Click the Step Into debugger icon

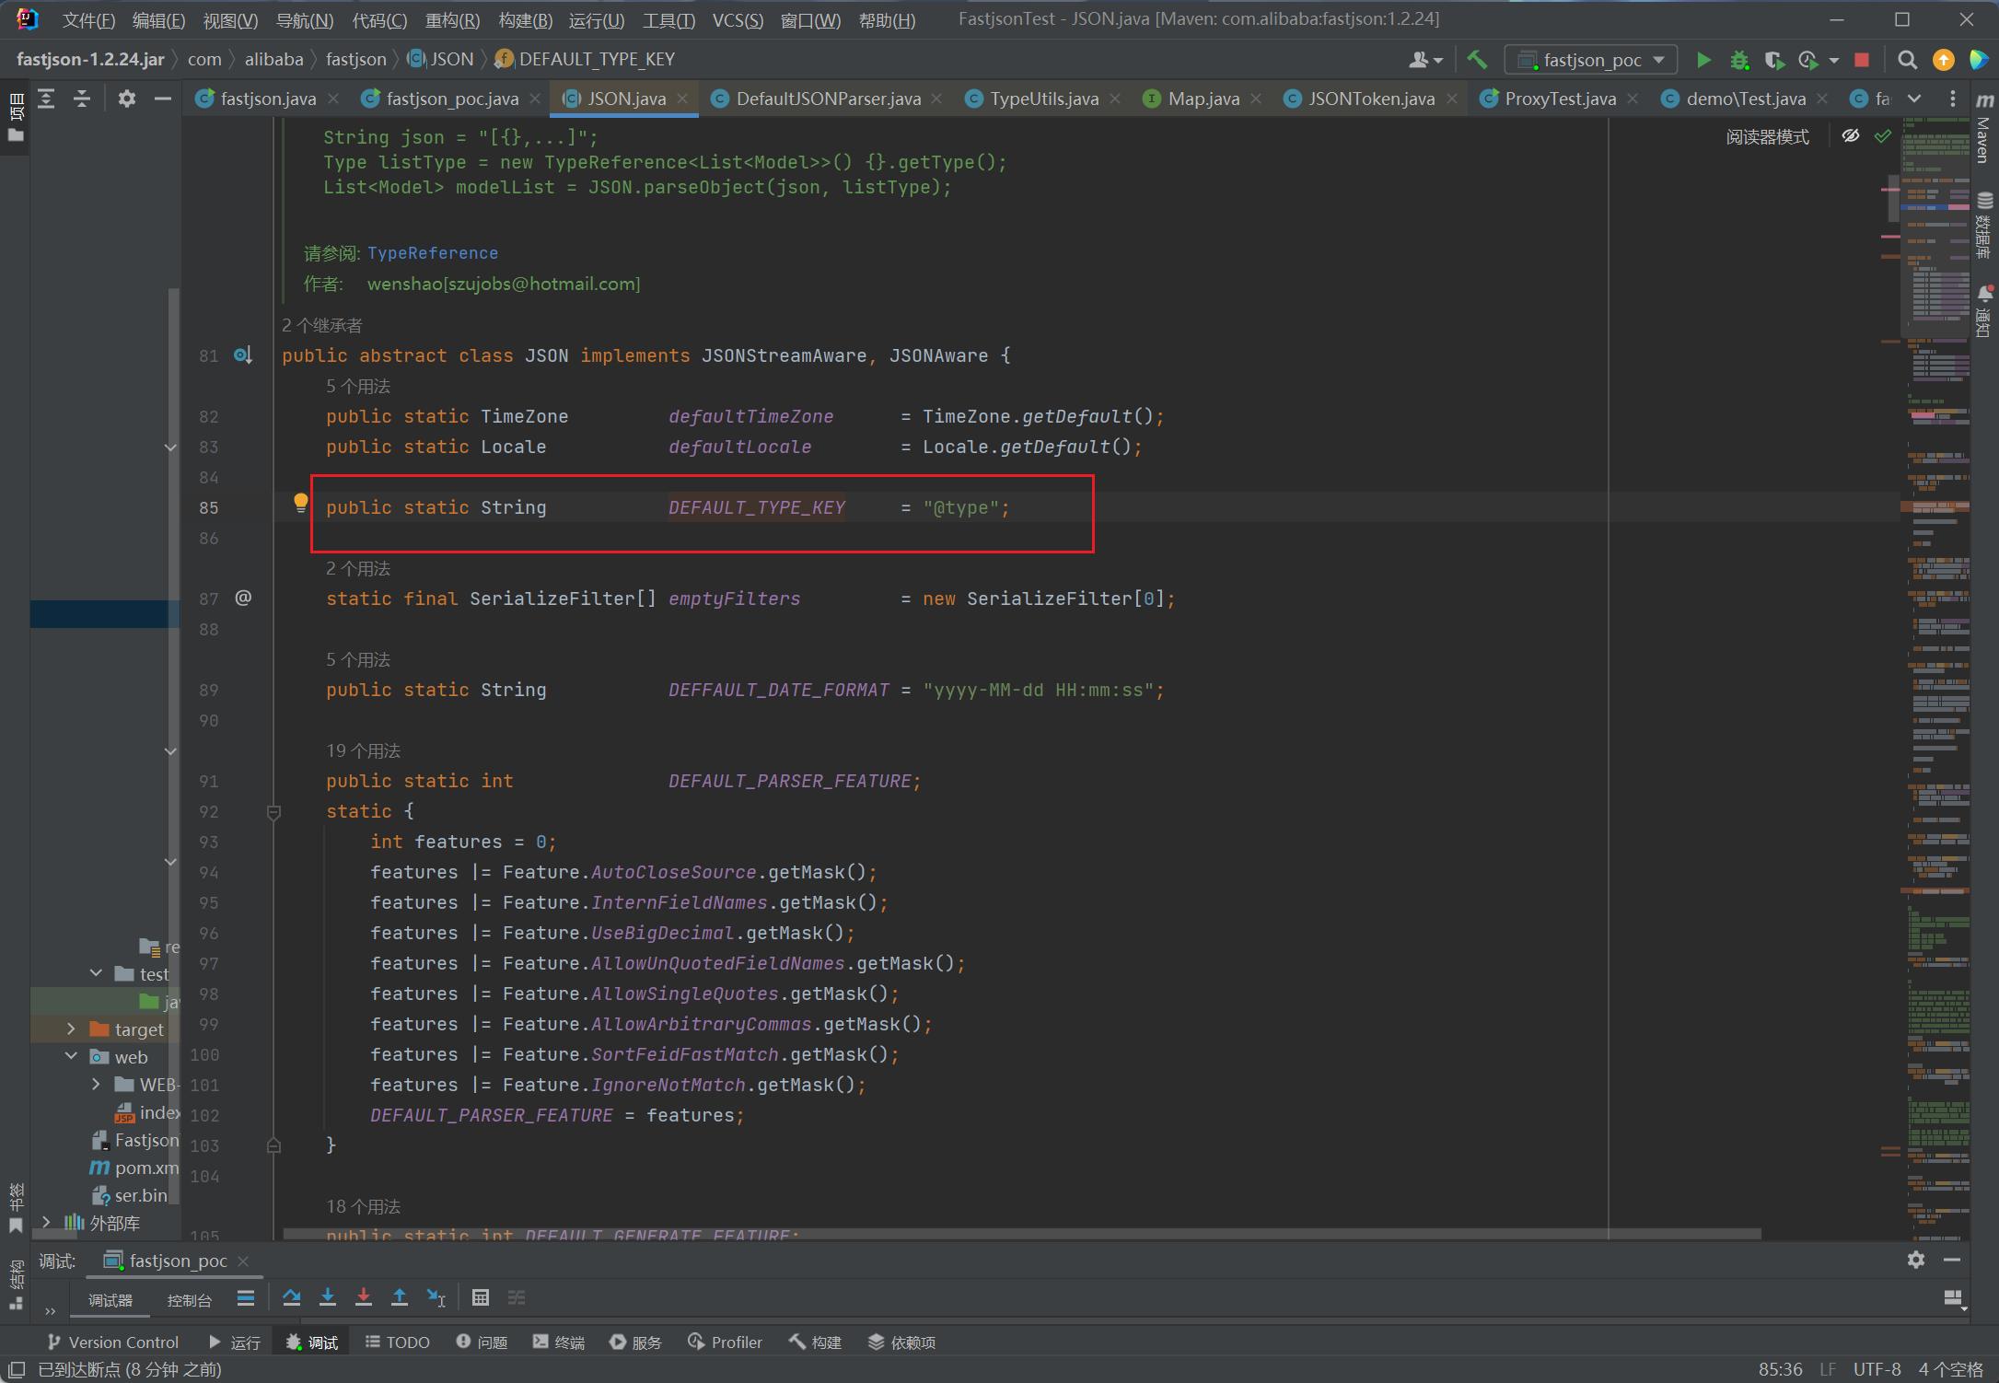328,1297
